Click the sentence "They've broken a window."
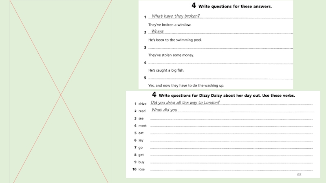 coord(170,24)
